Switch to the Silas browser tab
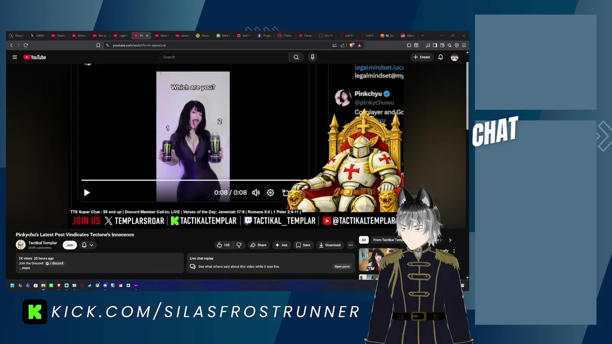Image resolution: width=612 pixels, height=344 pixels. click(x=408, y=35)
